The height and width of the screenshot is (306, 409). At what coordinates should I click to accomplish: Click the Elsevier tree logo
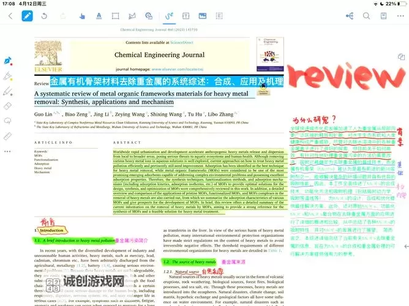(48, 56)
